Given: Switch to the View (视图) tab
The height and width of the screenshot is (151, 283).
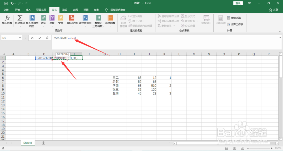Looking at the screenshot, I should coord(86,10).
